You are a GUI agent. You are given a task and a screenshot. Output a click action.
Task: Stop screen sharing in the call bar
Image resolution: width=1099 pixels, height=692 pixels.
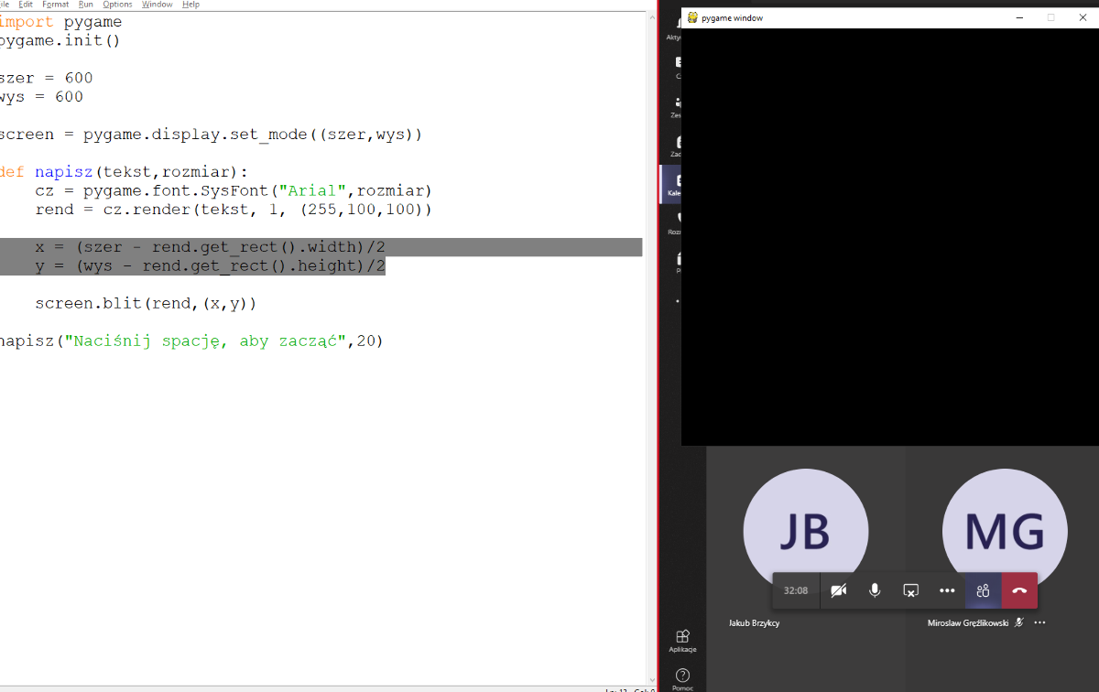[x=910, y=590]
